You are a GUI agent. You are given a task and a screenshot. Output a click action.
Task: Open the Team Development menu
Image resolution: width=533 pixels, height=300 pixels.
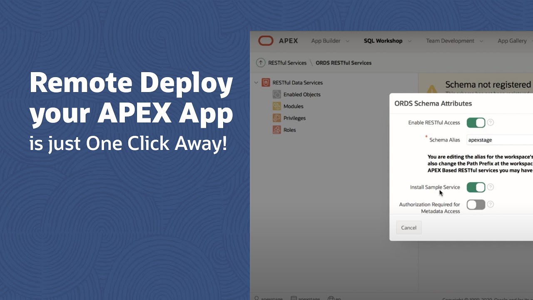pyautogui.click(x=450, y=41)
